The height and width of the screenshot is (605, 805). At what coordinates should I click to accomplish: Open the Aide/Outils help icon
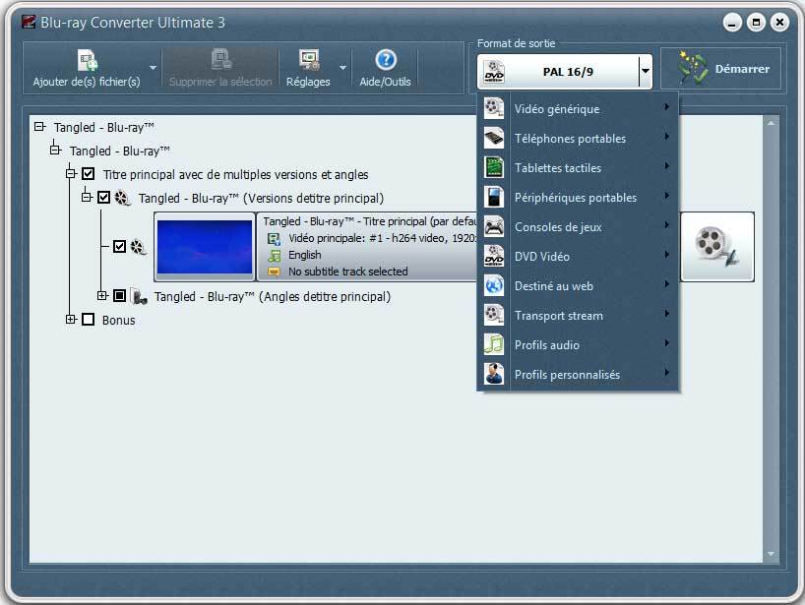(386, 60)
